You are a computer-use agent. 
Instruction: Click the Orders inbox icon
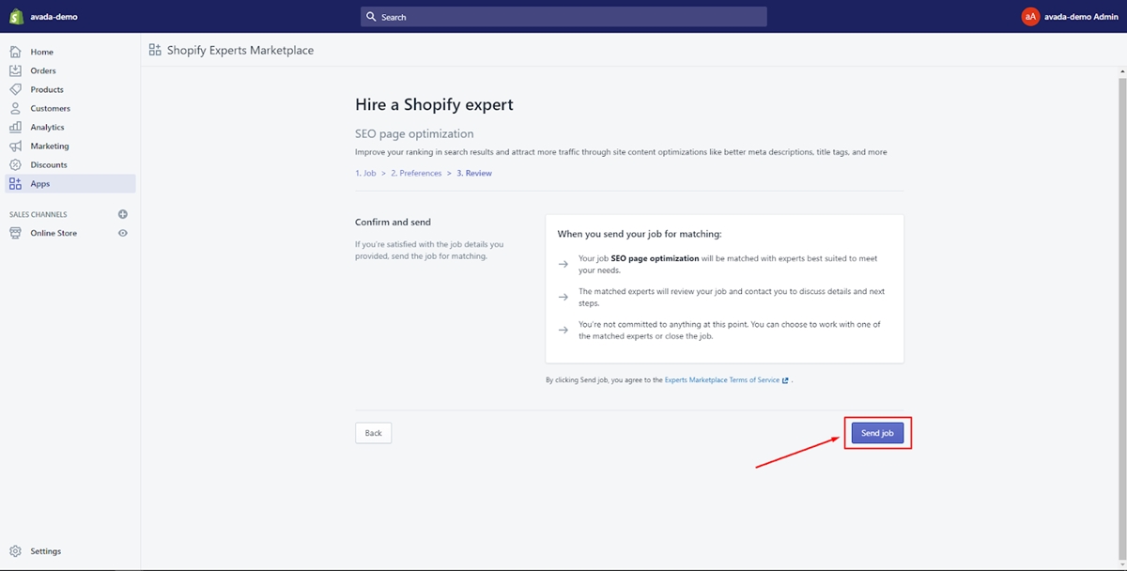(15, 70)
